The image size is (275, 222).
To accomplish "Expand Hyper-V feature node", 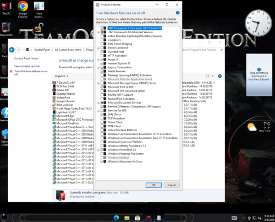I will click(x=98, y=59).
